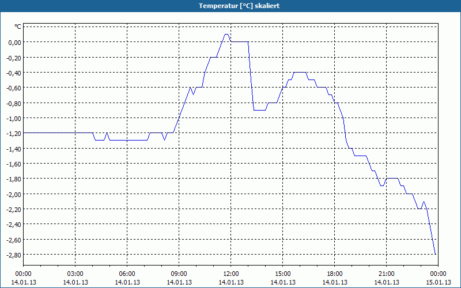Image resolution: width=461 pixels, height=288 pixels.
Task: Click the -2,80 y-axis label
Action: point(13,255)
